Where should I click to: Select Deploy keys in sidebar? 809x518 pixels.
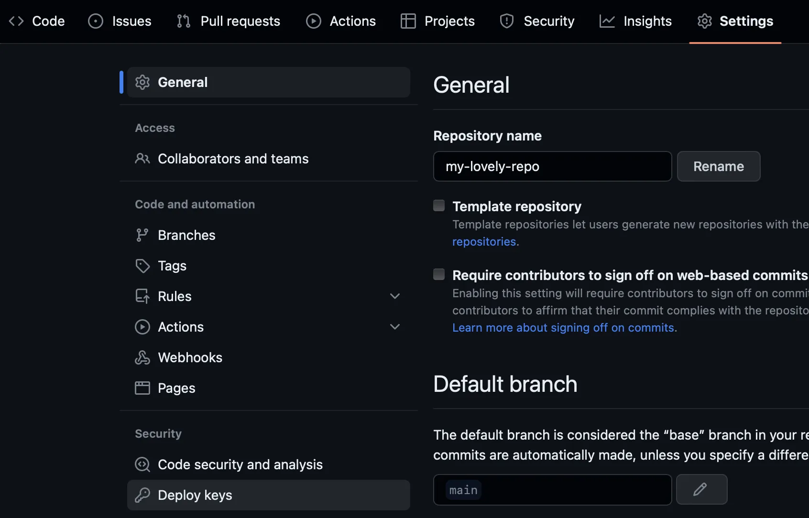[269, 495]
